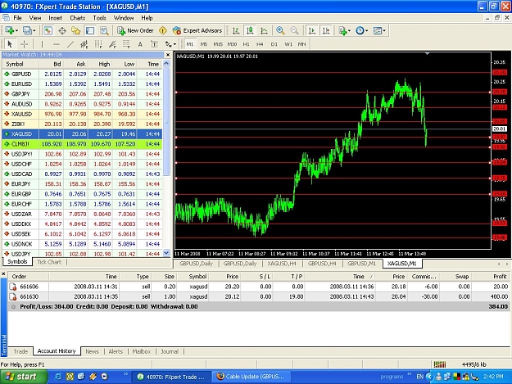
Task: Close the Terminal panel
Action: coord(3,273)
